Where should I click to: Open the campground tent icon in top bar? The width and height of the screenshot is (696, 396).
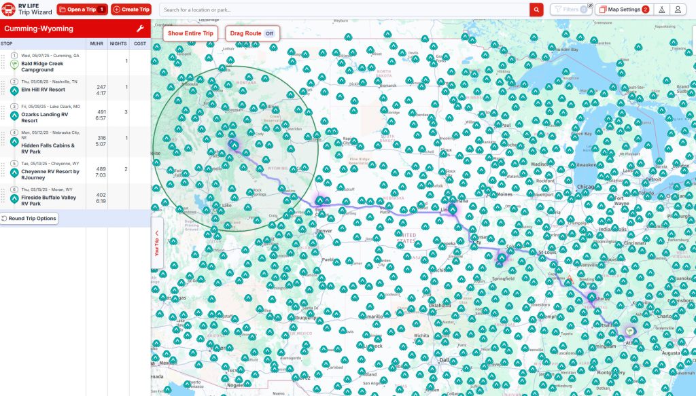tap(660, 10)
